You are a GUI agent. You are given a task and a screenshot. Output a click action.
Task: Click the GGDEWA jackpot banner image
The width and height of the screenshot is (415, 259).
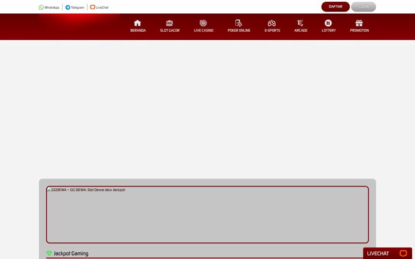[207, 215]
